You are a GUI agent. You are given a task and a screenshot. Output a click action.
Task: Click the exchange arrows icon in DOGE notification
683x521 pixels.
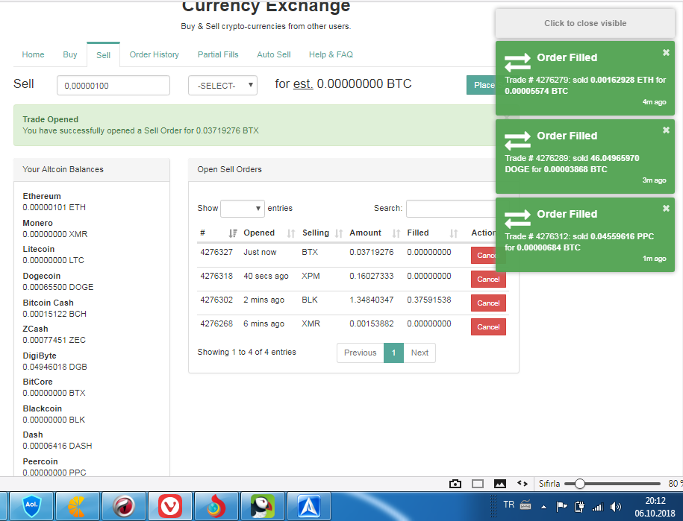[517, 140]
